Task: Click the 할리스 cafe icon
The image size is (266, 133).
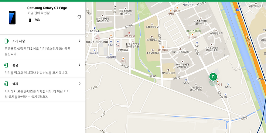Action: coord(177,8)
